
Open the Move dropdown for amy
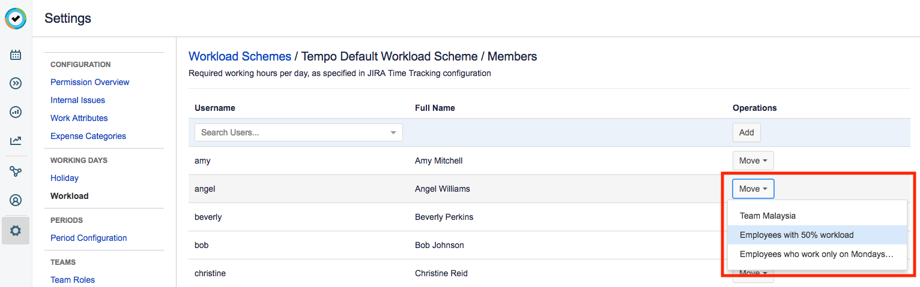pyautogui.click(x=753, y=161)
